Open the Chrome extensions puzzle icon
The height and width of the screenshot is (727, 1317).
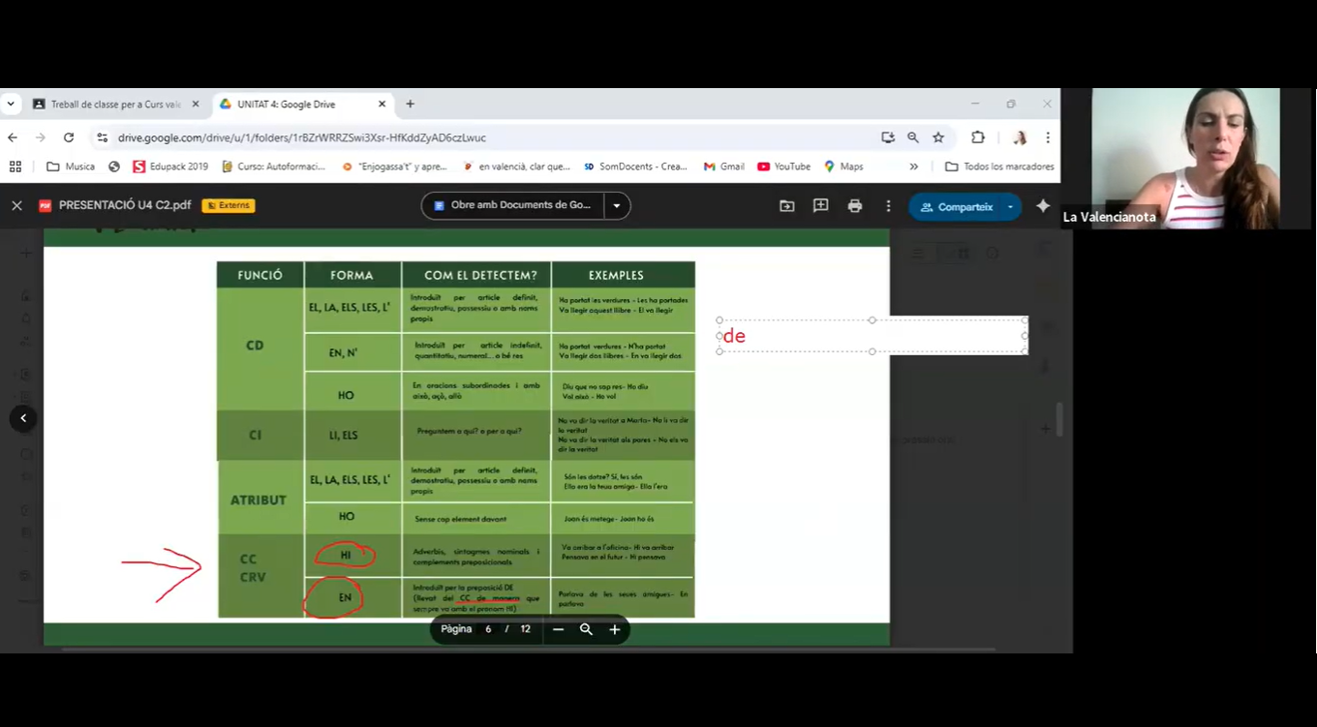click(x=978, y=137)
